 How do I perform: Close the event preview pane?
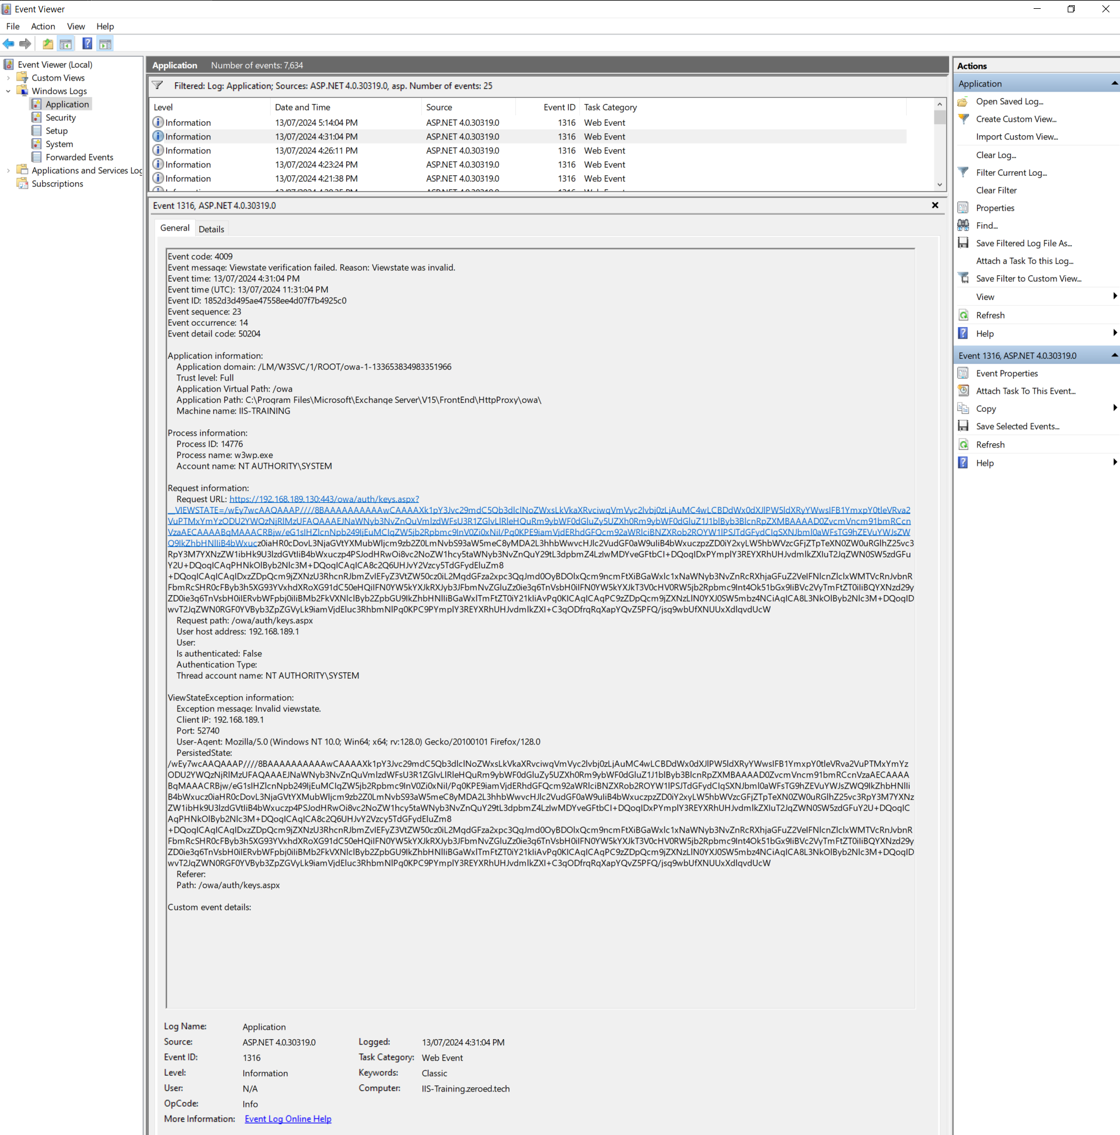click(x=935, y=205)
